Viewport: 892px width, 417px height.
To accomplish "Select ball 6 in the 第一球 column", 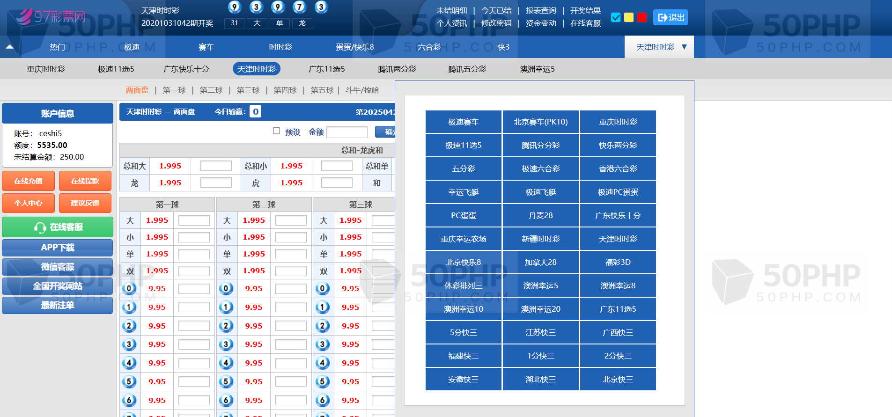I will tap(129, 400).
